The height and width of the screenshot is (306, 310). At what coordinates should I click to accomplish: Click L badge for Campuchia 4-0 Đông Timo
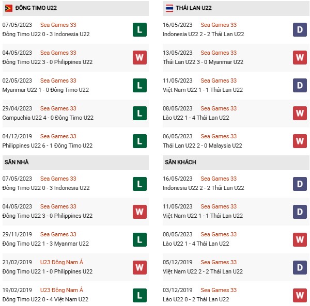pyautogui.click(x=139, y=113)
